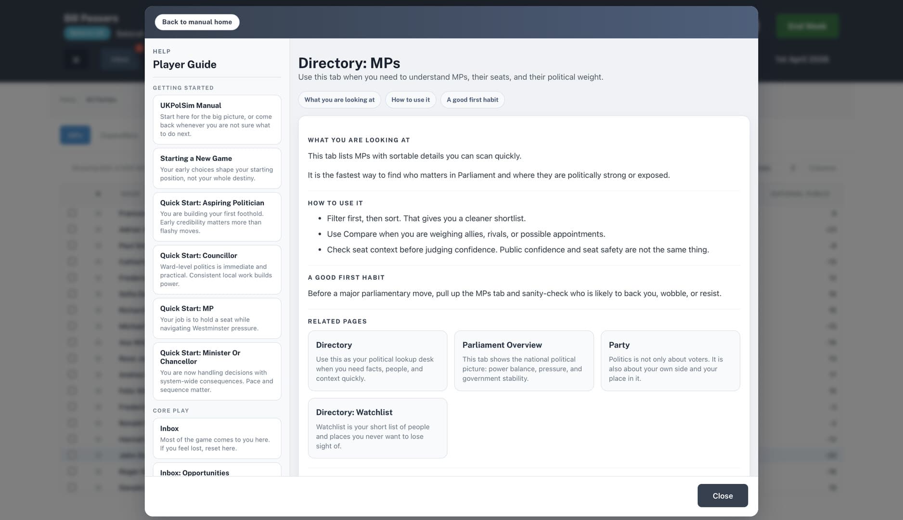
Task: Open Quick Start: Minister Or Chancellor
Action: pyautogui.click(x=217, y=371)
